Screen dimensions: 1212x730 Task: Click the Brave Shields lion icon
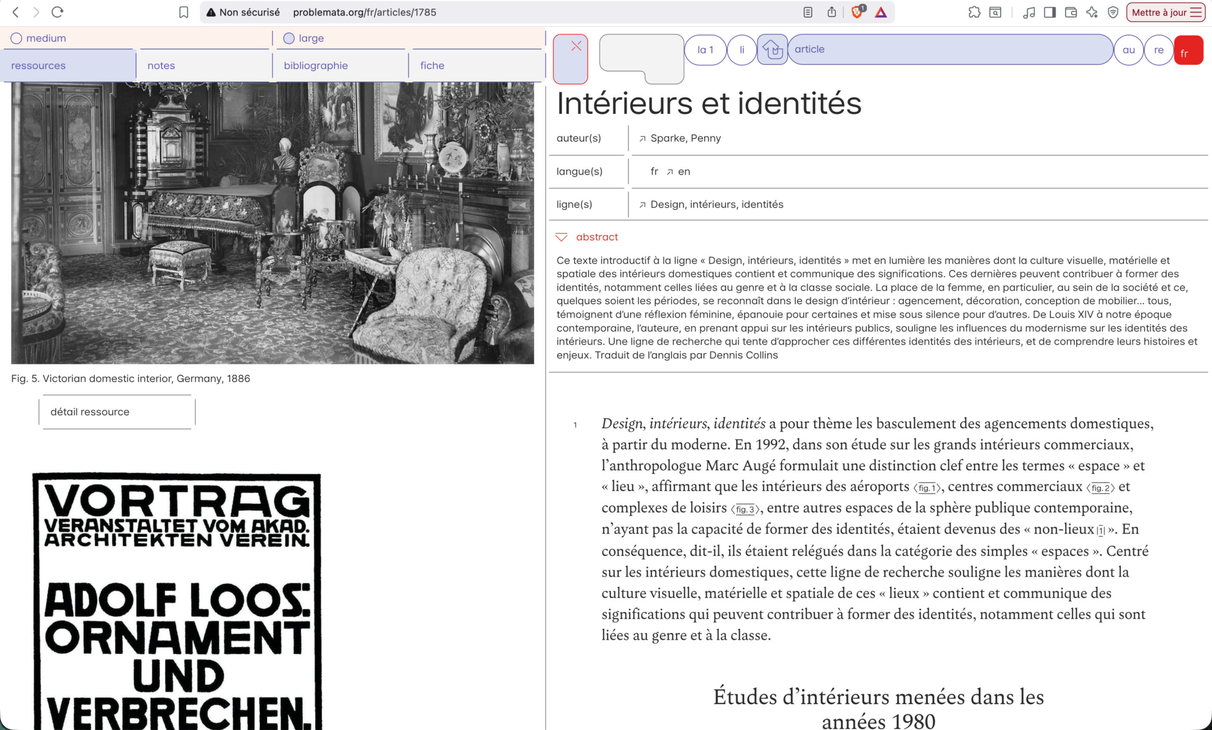coord(856,12)
